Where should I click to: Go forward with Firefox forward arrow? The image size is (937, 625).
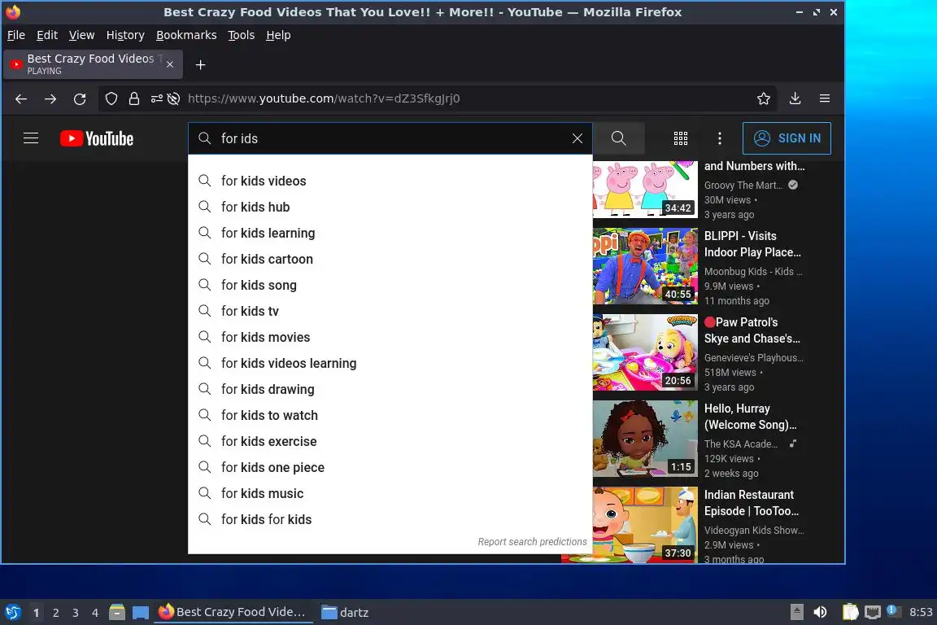tap(50, 98)
